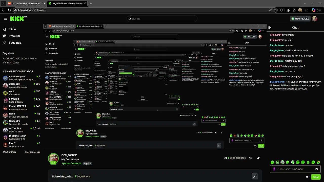
Task: Click the 3 Seguidores followers count
Action: 82,176
